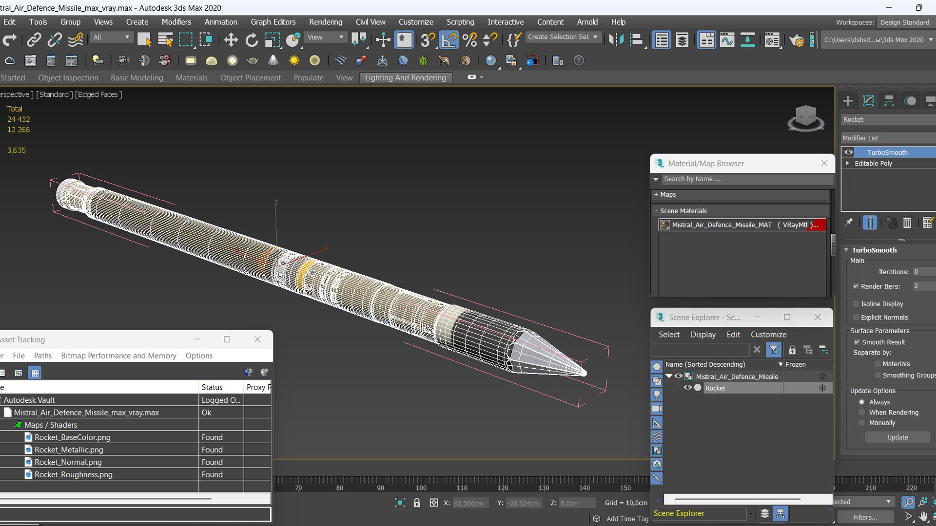Screen dimensions: 936x526
Task: Click the Pin Stack icon
Action: [x=849, y=223]
